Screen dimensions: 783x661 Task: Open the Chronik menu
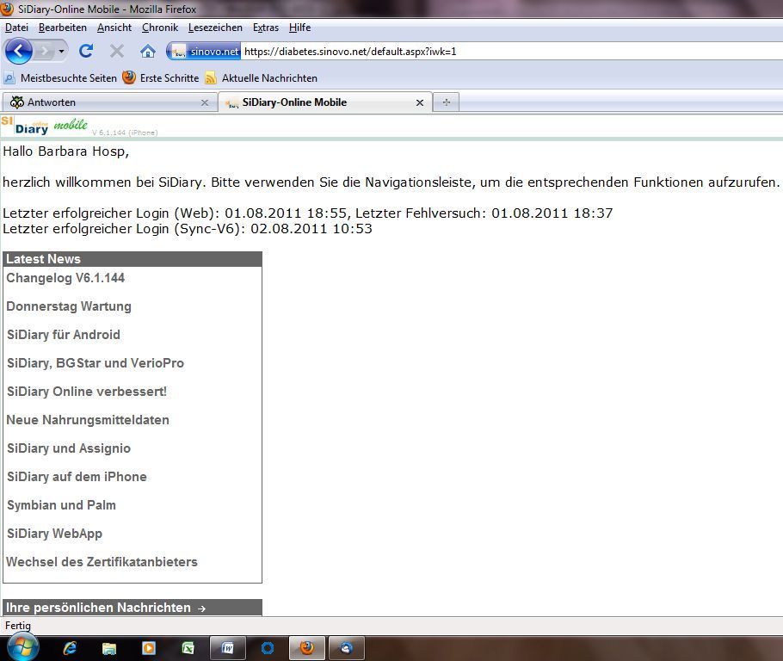[160, 28]
